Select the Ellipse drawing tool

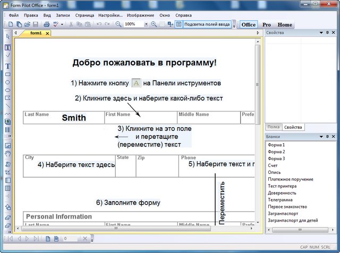pos(8,82)
